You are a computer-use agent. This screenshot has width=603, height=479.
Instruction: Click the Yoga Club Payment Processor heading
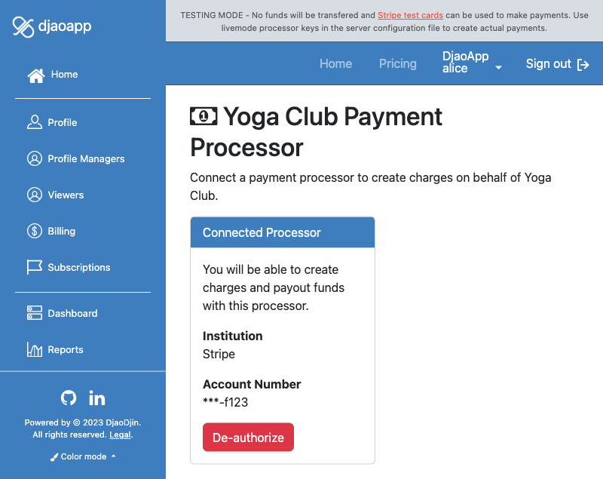click(316, 131)
